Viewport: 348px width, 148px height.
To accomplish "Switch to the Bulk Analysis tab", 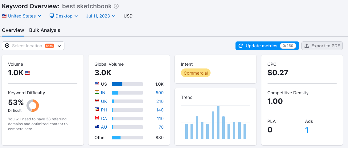I will 45,30.
